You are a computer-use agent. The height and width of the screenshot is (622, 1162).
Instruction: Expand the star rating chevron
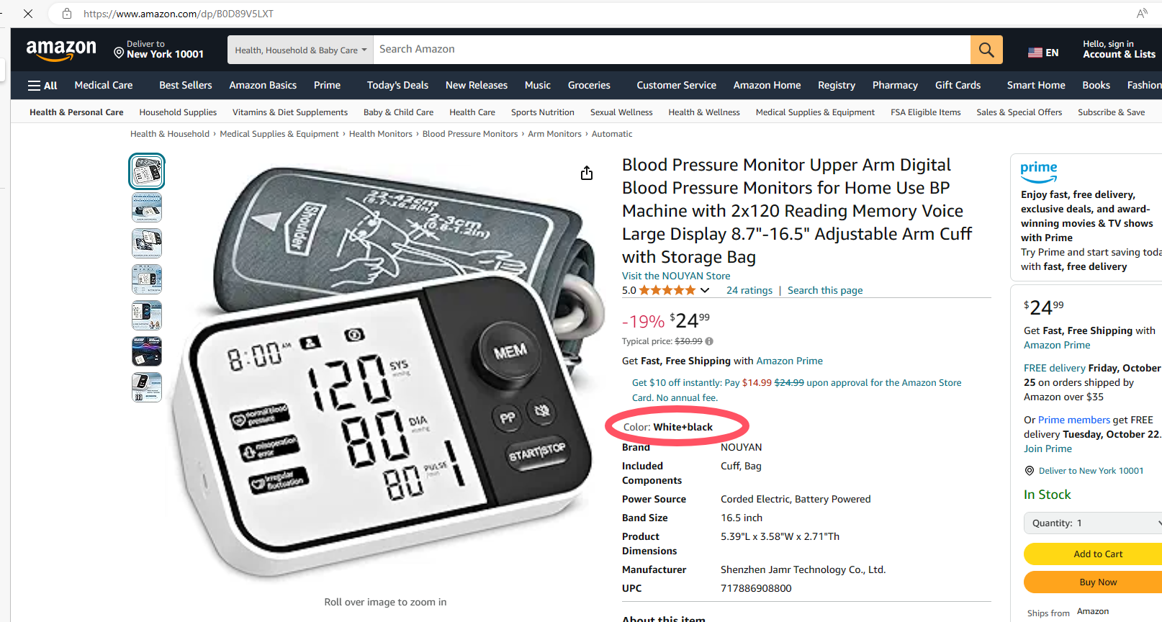click(705, 290)
